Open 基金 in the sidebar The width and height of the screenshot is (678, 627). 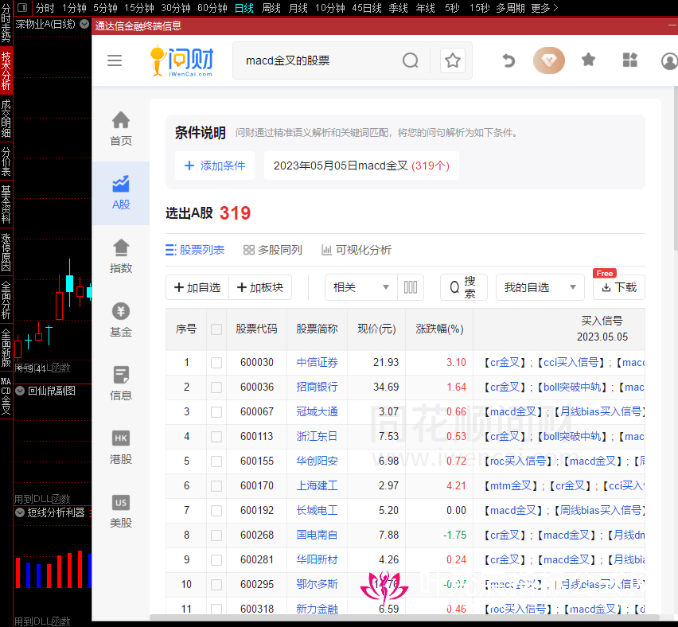pos(121,320)
